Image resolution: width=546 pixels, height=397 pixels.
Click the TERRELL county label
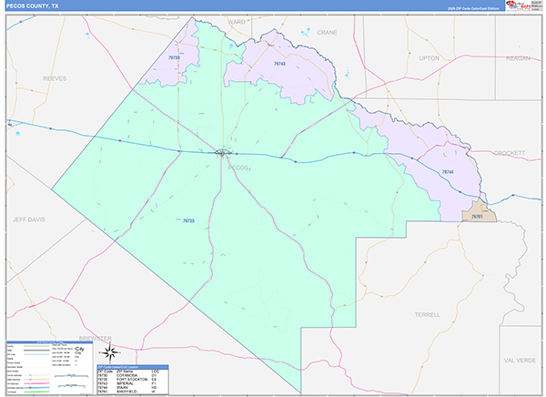click(x=428, y=314)
